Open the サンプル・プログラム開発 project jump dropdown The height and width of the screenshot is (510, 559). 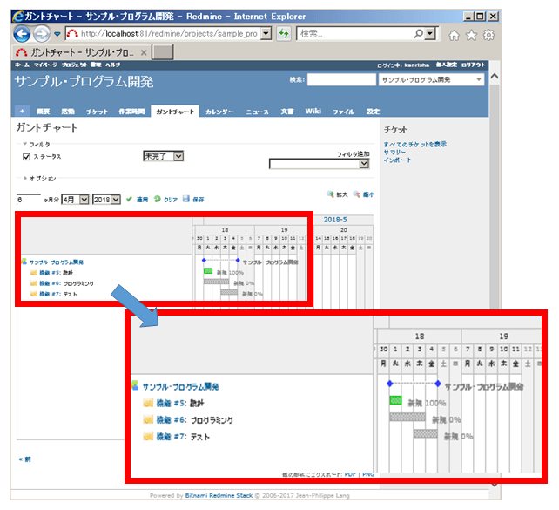pyautogui.click(x=431, y=79)
